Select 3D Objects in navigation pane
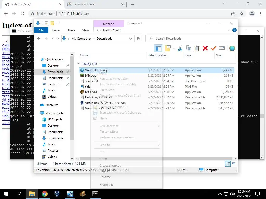Image resolution: width=266 pixels, height=199 pixels. 55,119
